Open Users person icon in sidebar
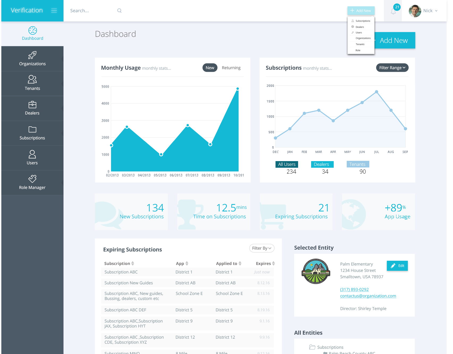The width and height of the screenshot is (453, 354). click(x=32, y=154)
